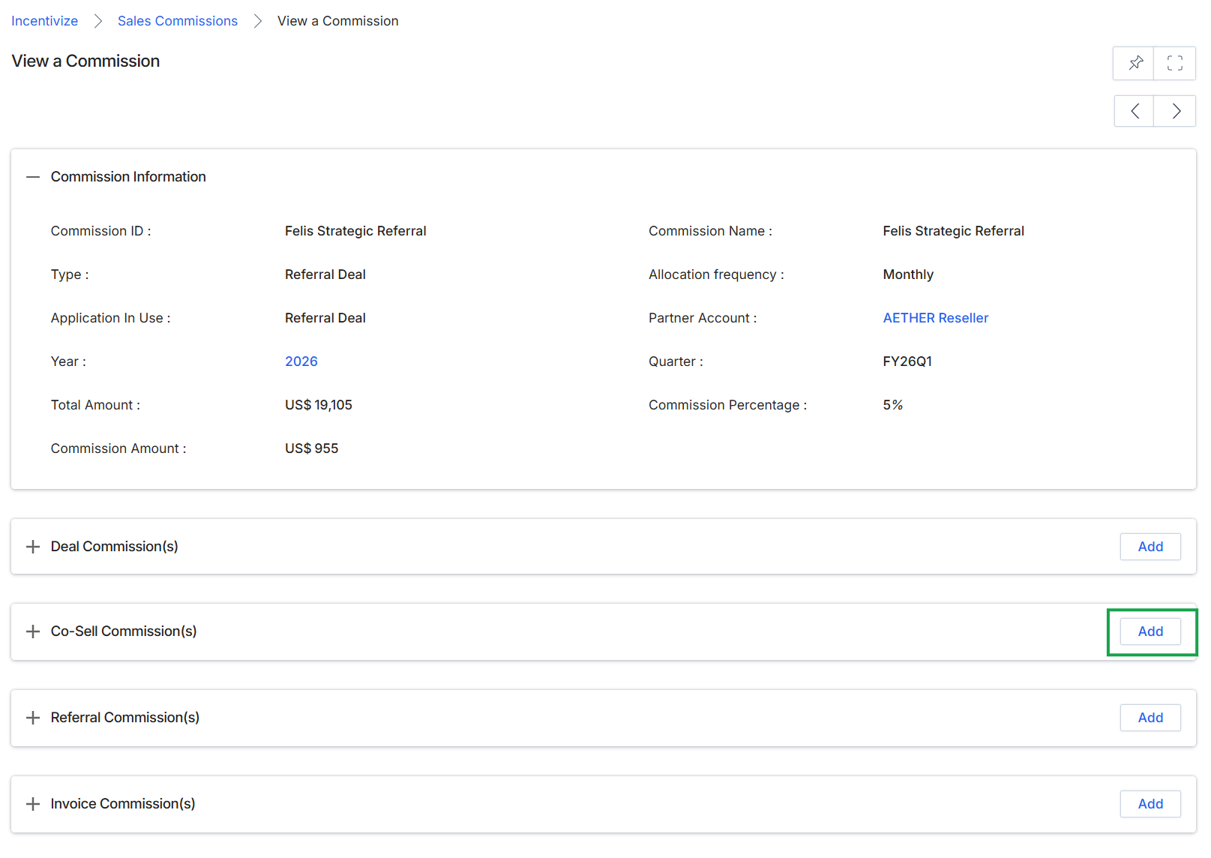Click the Co-Sell Commission(s) section title
Image resolution: width=1211 pixels, height=858 pixels.
point(124,631)
